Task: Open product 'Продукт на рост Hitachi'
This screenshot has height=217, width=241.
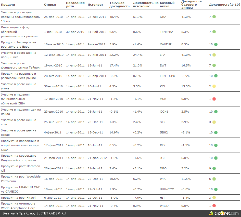Action: (19, 198)
